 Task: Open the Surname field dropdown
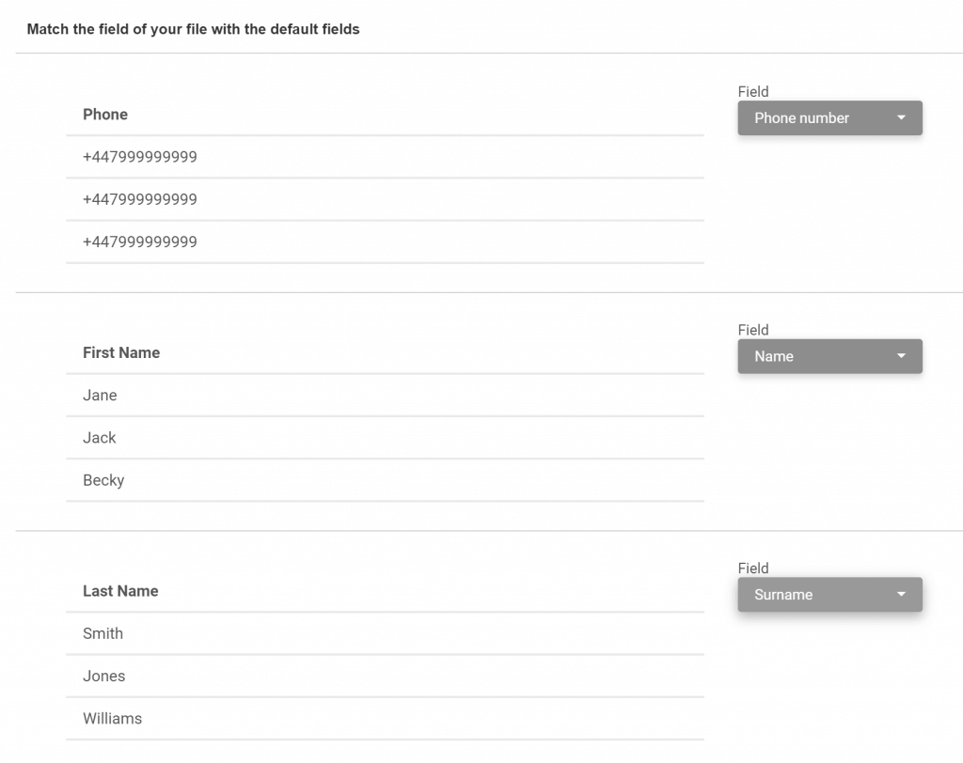(829, 594)
